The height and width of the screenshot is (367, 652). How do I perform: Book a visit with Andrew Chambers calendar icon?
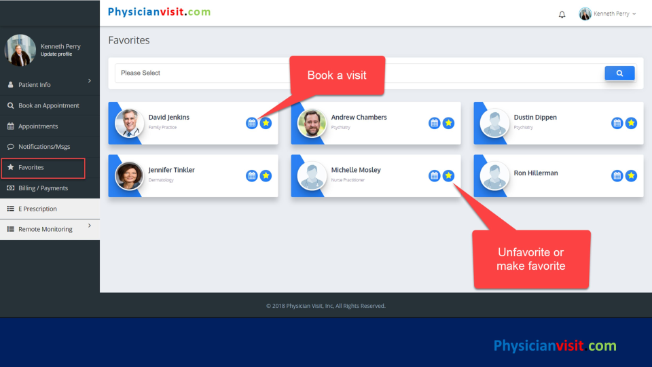click(x=434, y=123)
